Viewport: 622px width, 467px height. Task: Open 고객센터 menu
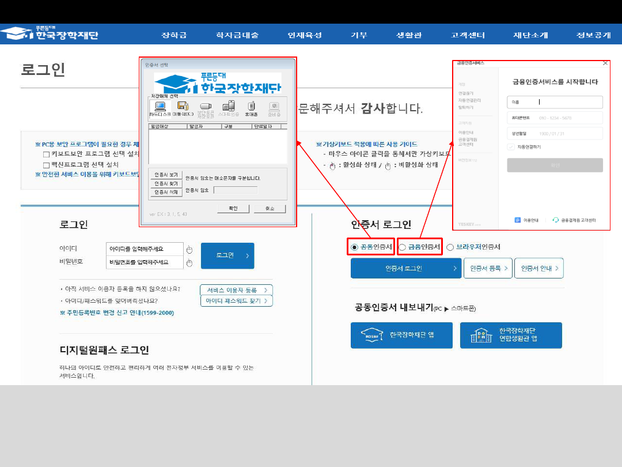[468, 35]
